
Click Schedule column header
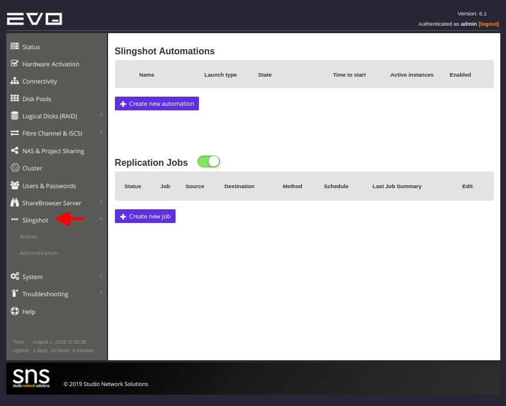tap(336, 186)
